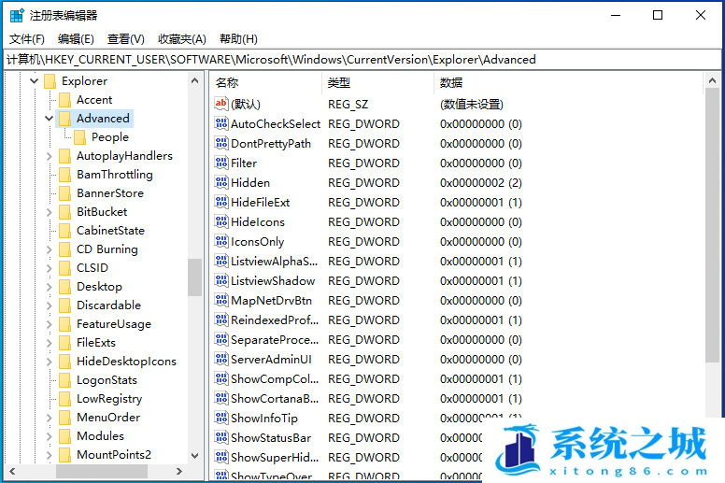Image resolution: width=725 pixels, height=483 pixels.
Task: Click the IconsOnly DWORD icon
Action: pyautogui.click(x=221, y=241)
